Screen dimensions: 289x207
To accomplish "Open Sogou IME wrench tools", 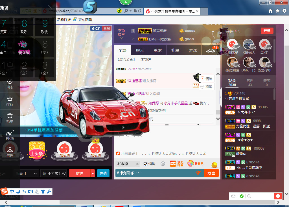I will tap(49, 192).
